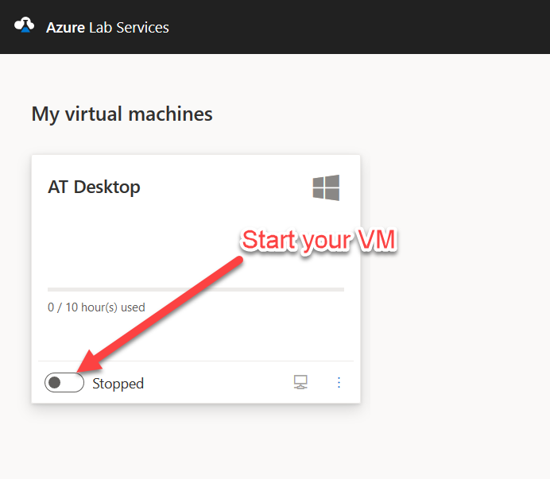Click the red arrow pointing to the toggle
This screenshot has width=550, height=479.
[160, 315]
